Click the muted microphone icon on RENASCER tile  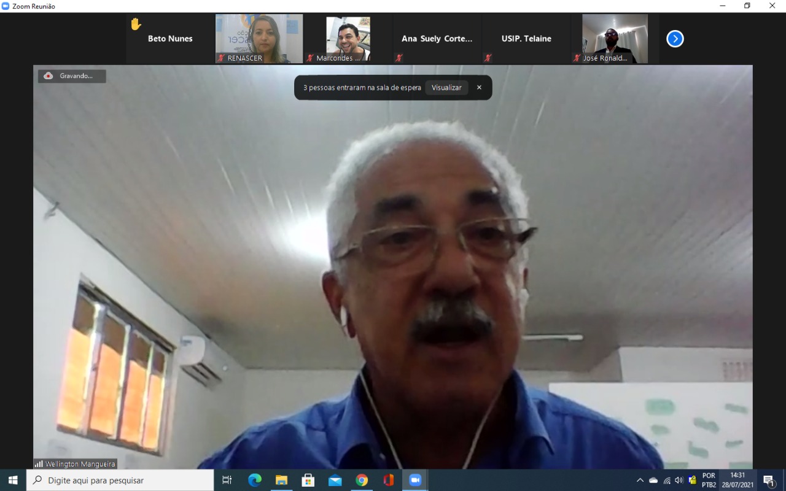click(221, 58)
